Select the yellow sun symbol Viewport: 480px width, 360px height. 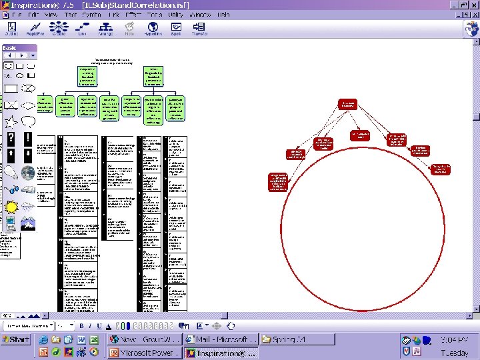coord(11,207)
